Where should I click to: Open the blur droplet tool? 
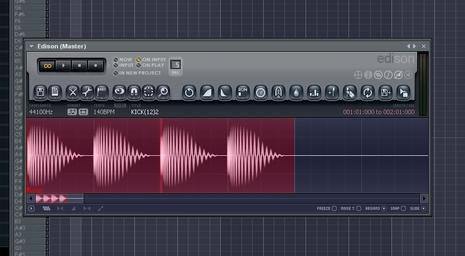(296, 92)
